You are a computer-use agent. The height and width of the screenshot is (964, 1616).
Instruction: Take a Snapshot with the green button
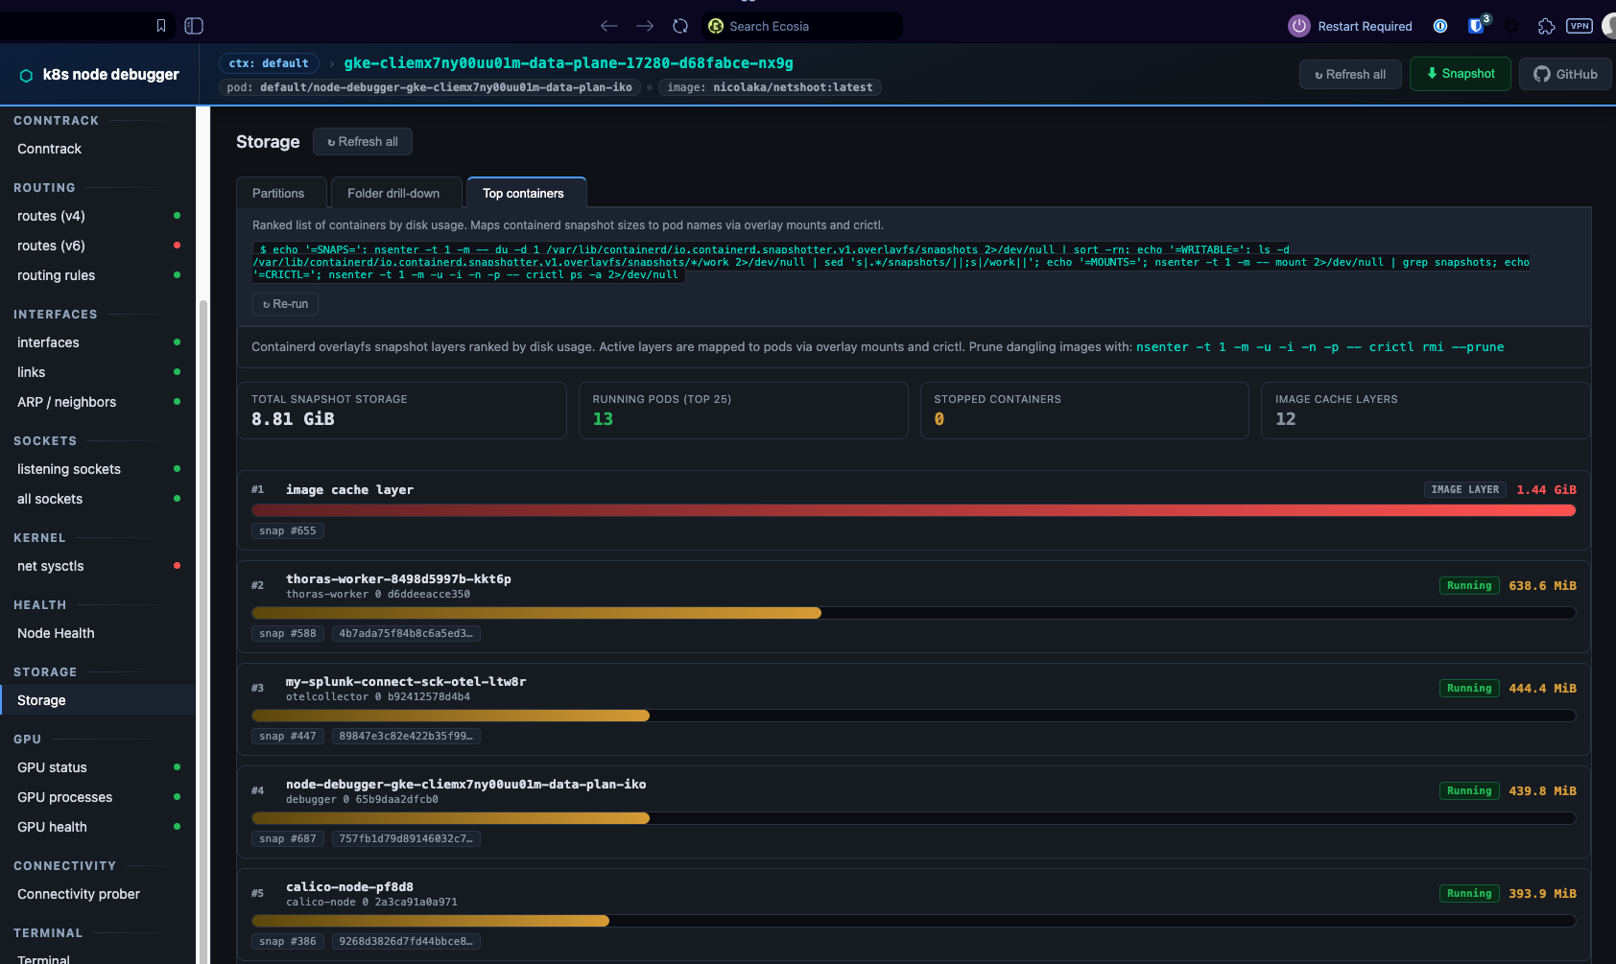[1461, 74]
